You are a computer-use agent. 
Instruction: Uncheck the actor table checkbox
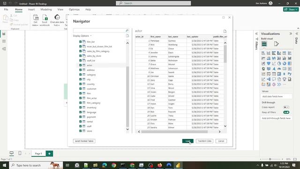pos(80,65)
